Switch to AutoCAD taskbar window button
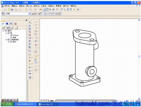The width and height of the screenshot is (141, 107). (26, 104)
